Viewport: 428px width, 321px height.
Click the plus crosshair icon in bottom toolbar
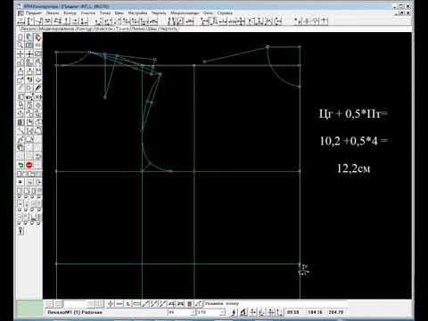[x=111, y=304]
